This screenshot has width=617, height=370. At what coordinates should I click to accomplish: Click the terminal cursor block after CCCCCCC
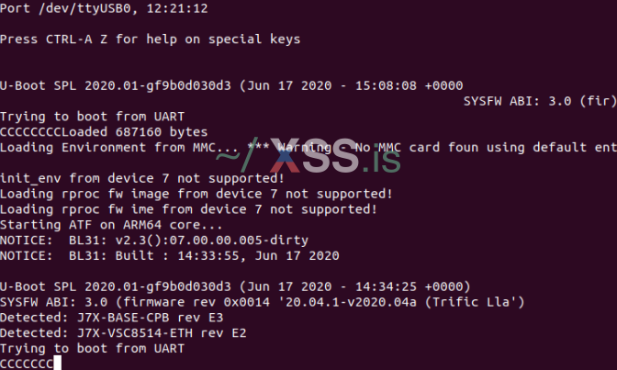(57, 364)
